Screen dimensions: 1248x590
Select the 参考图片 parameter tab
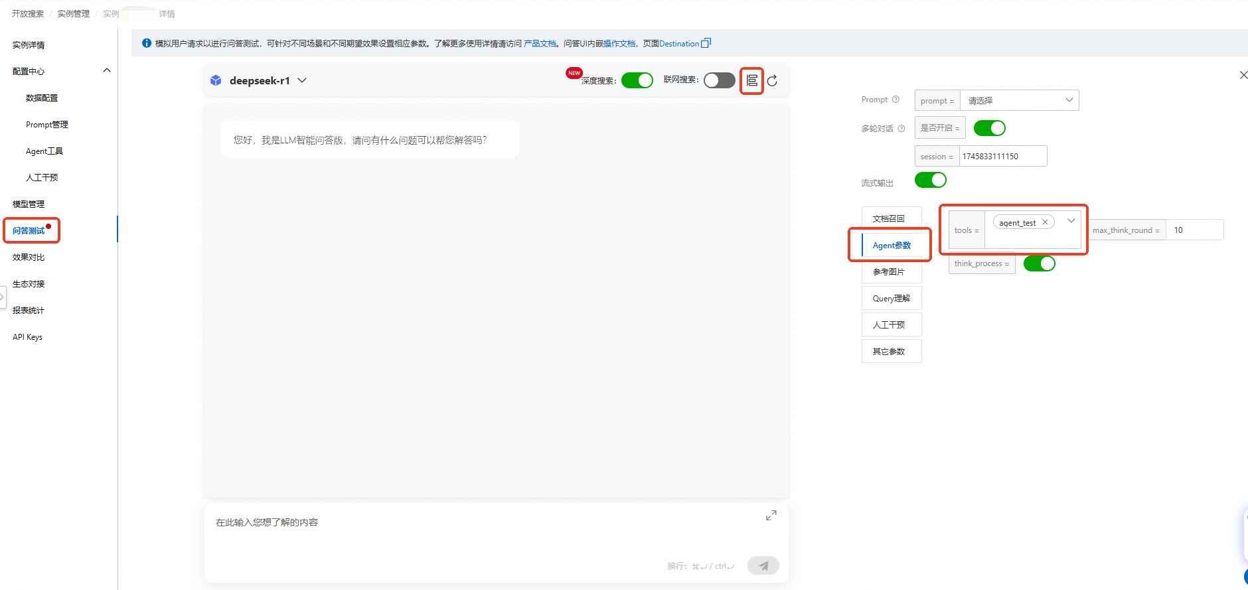tap(892, 271)
